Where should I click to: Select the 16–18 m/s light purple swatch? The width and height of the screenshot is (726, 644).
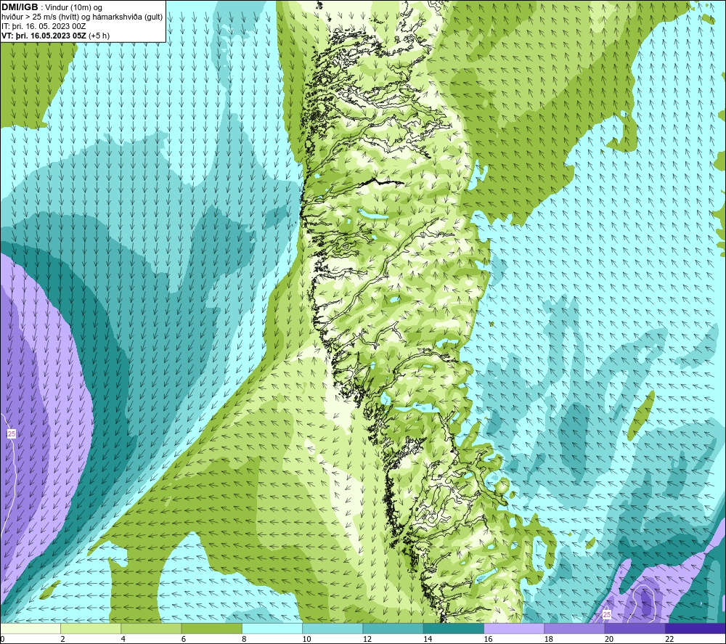point(514,628)
